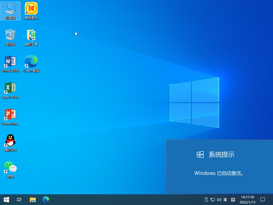Select the 微信 WeChat shortcut
The image size is (273, 205).
10,169
